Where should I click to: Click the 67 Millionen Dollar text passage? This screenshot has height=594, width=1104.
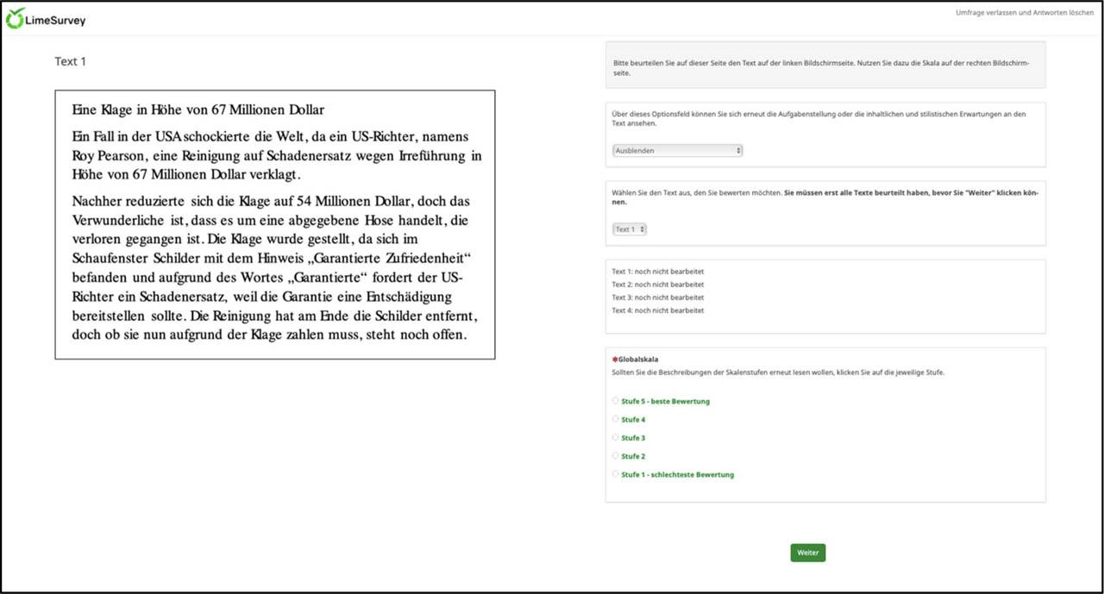point(274,224)
